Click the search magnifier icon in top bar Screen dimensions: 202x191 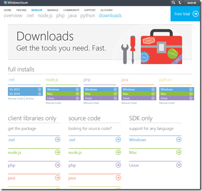173,2
